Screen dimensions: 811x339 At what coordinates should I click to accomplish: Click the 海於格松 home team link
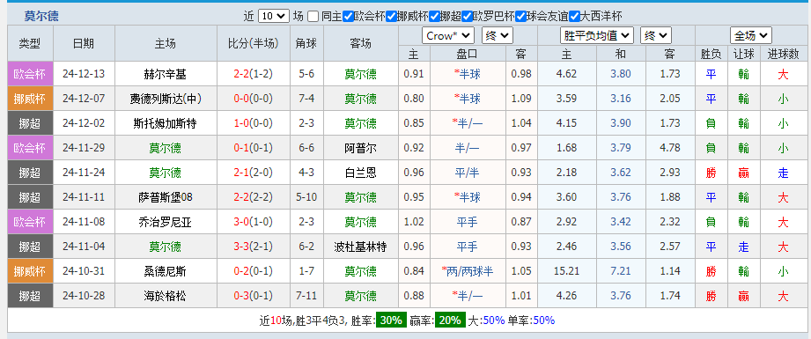coord(166,297)
